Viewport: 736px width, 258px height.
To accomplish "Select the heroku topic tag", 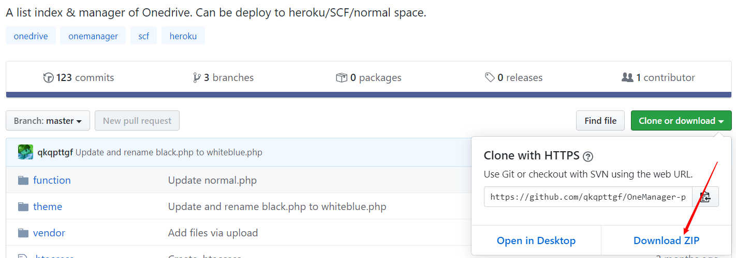I will click(x=183, y=36).
